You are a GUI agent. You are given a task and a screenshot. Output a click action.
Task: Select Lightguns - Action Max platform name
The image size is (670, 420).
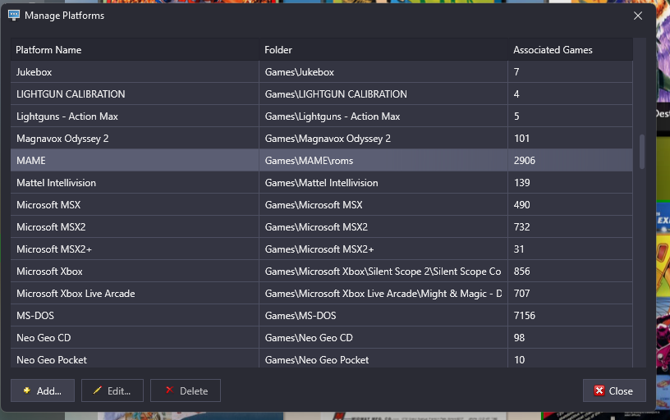(x=67, y=116)
